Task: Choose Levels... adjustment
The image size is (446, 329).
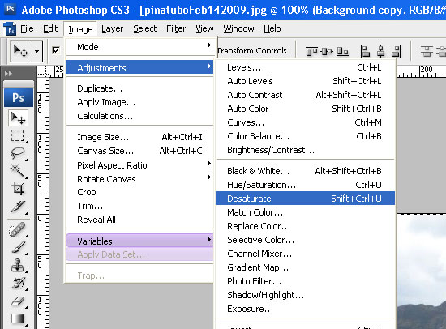Action: 305,67
